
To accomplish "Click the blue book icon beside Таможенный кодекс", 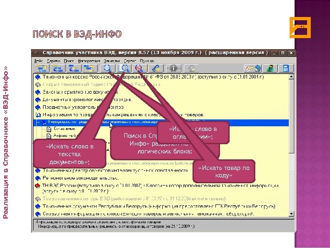I will (x=38, y=77).
